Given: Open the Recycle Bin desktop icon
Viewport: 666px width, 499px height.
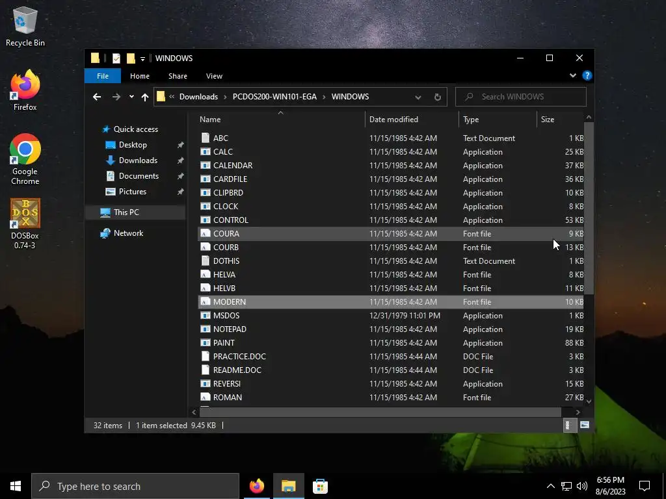Looking at the screenshot, I should coord(25,26).
